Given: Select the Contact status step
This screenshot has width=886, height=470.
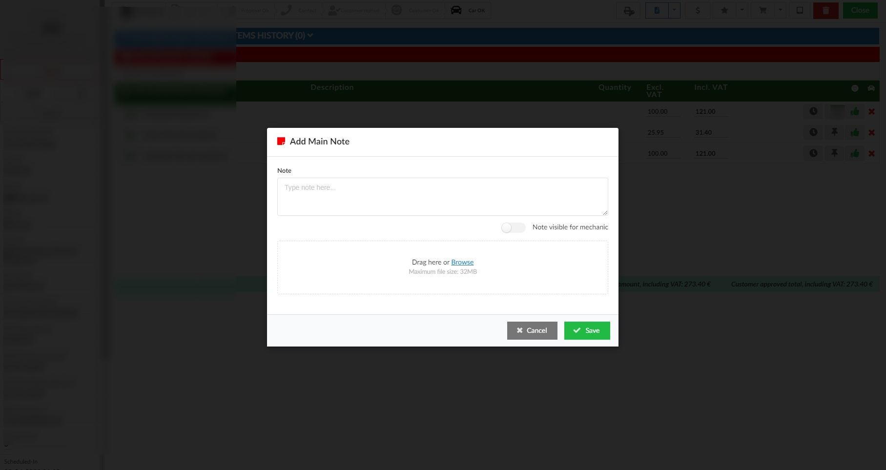Looking at the screenshot, I should [x=299, y=10].
